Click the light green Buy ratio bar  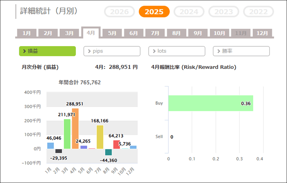pos(210,103)
